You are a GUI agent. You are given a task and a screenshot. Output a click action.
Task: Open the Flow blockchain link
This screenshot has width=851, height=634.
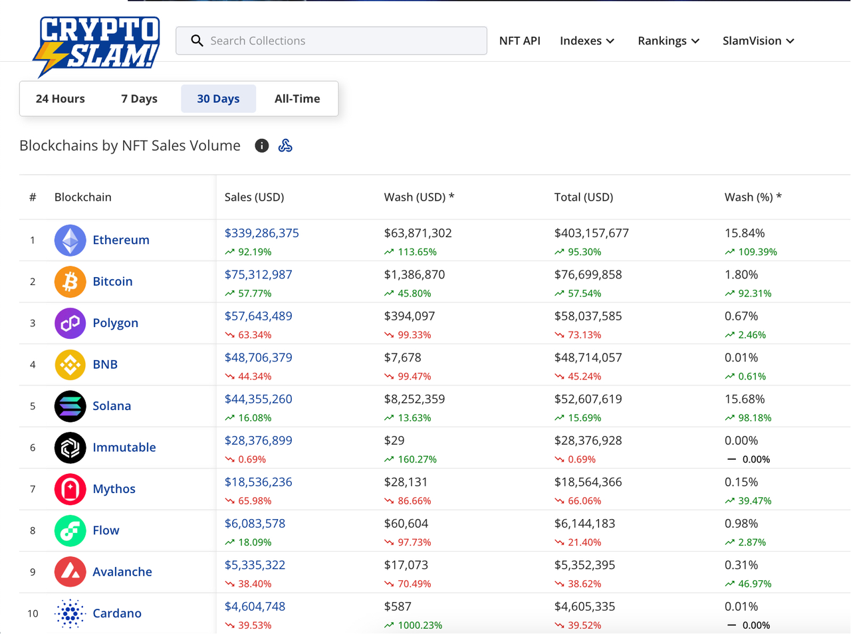point(106,530)
